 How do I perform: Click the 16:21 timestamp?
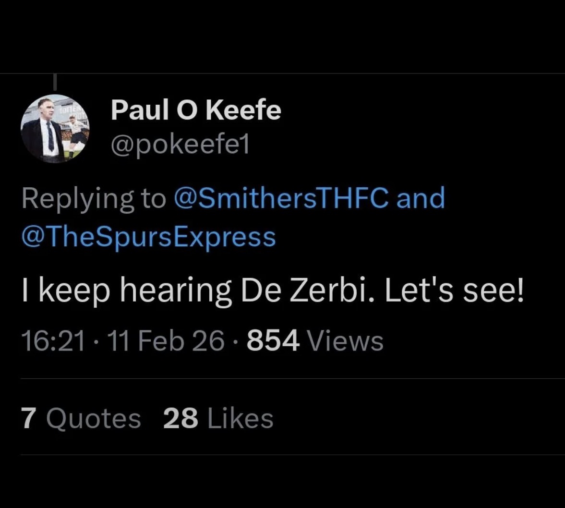coord(54,341)
